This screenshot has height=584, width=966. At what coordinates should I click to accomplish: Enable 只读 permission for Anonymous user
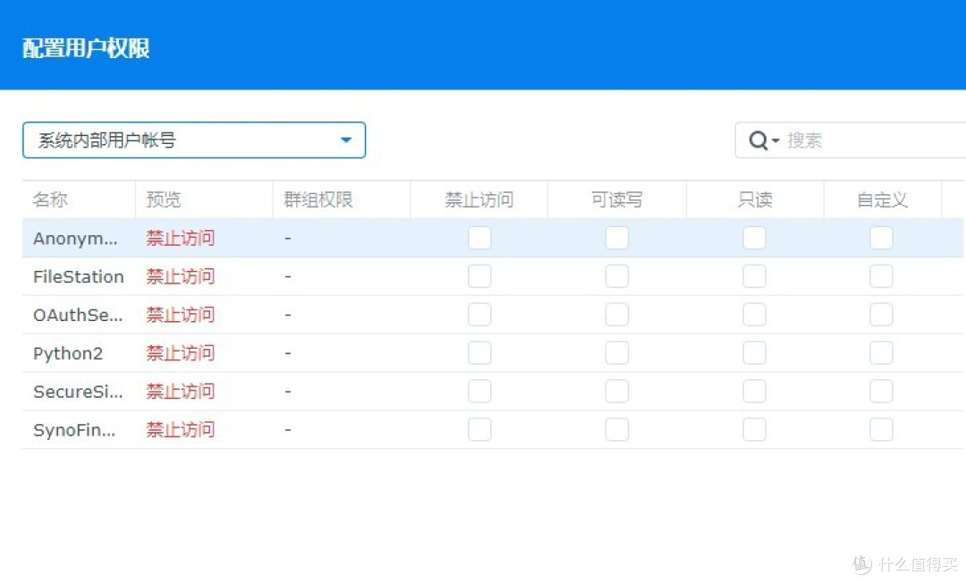tap(754, 237)
